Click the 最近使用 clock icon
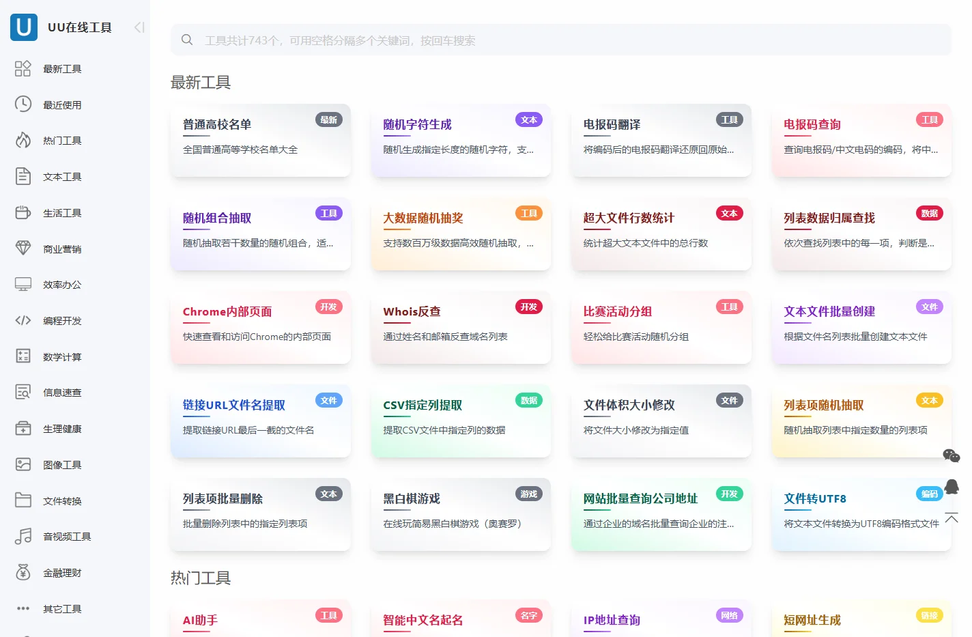Viewport: 972px width, 637px height. tap(23, 104)
